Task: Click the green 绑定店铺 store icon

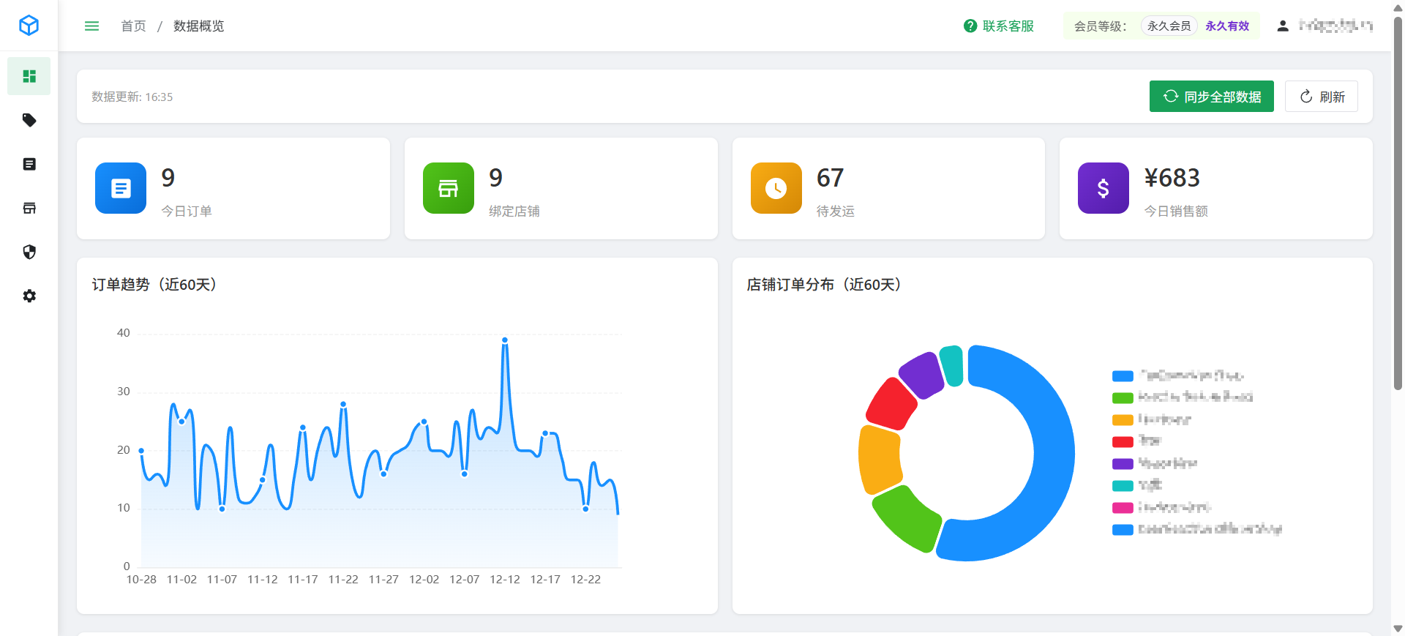Action: pos(449,188)
